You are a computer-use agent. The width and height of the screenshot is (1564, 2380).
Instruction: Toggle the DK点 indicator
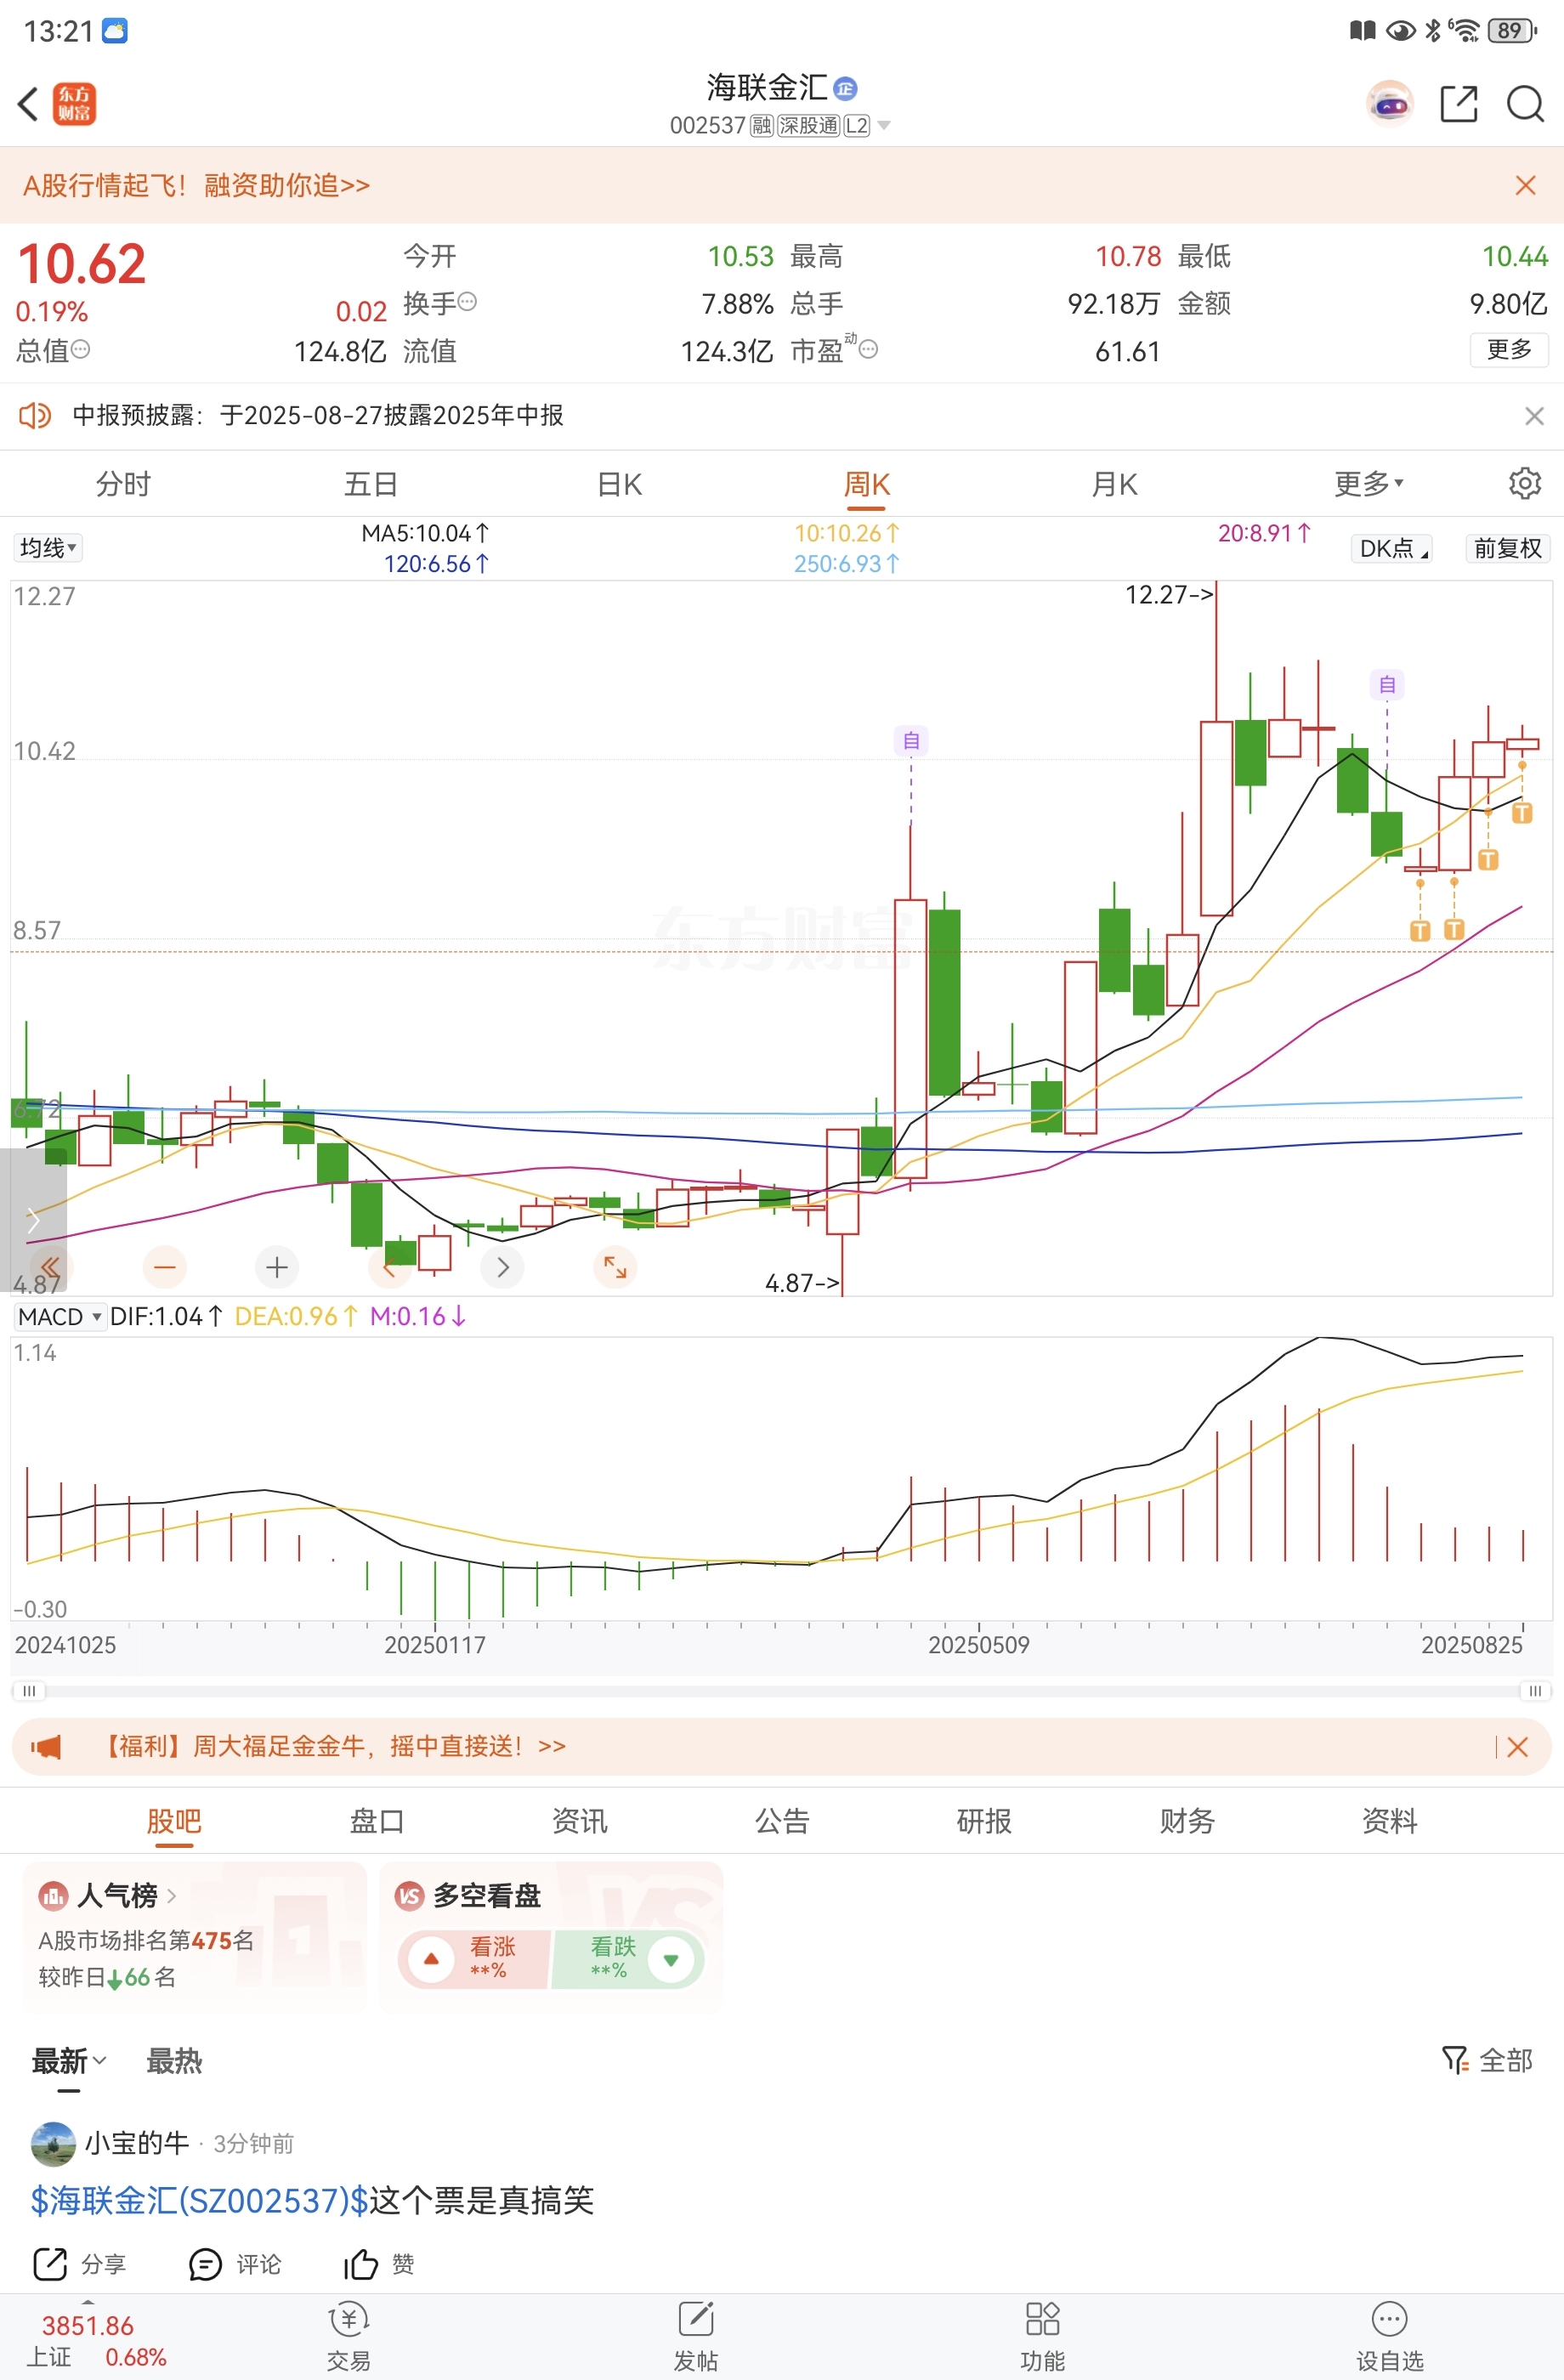(1392, 548)
